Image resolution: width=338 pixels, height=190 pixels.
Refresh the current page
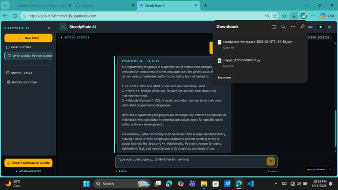(x=15, y=16)
